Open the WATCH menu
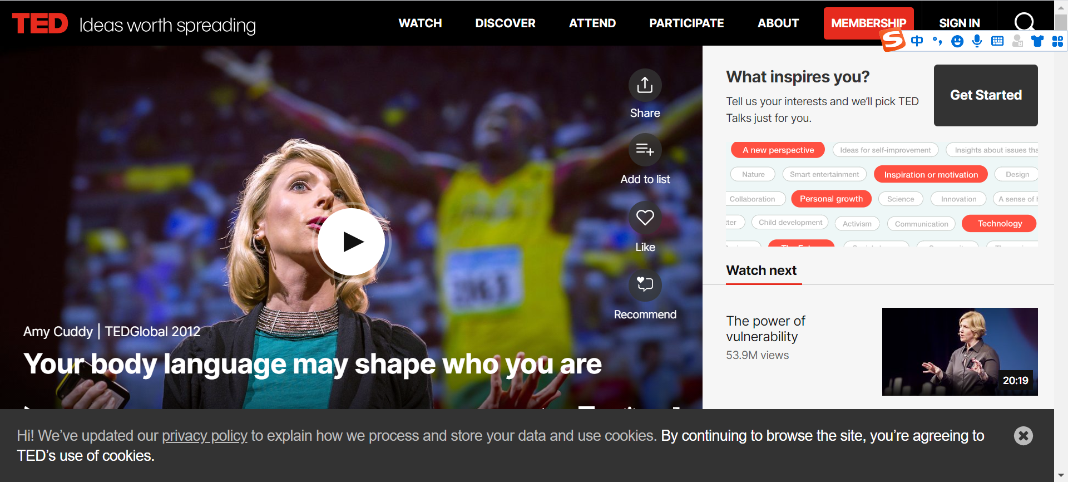Screen dimensions: 1068x482 click(x=420, y=23)
